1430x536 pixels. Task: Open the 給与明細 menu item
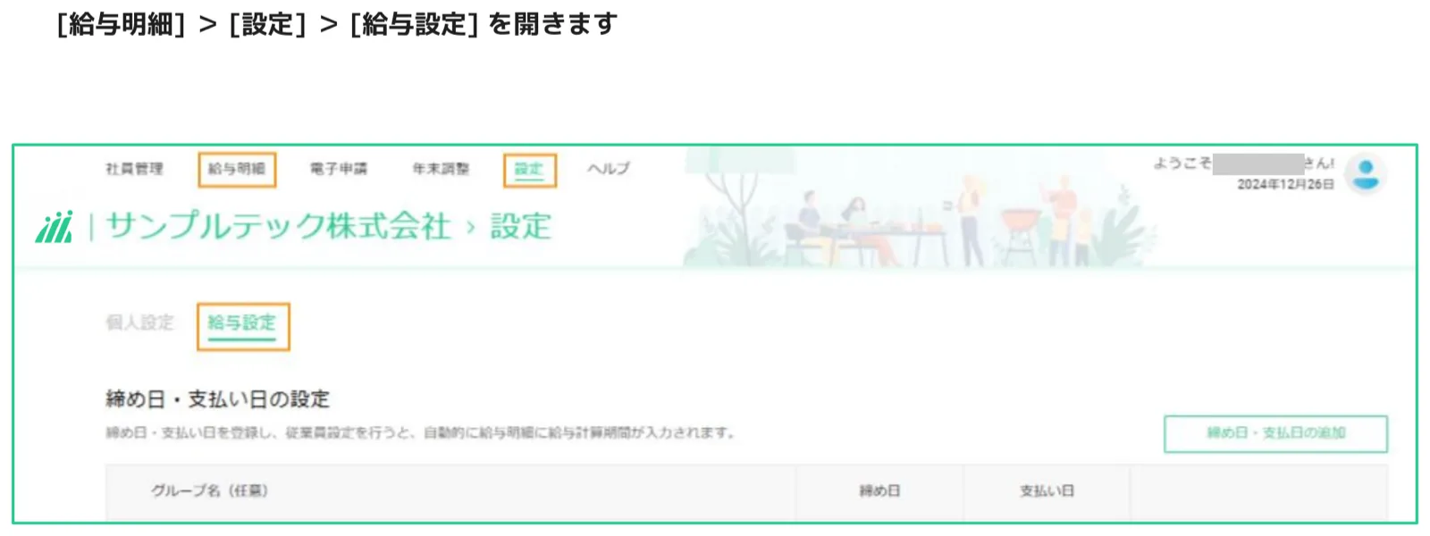point(237,169)
